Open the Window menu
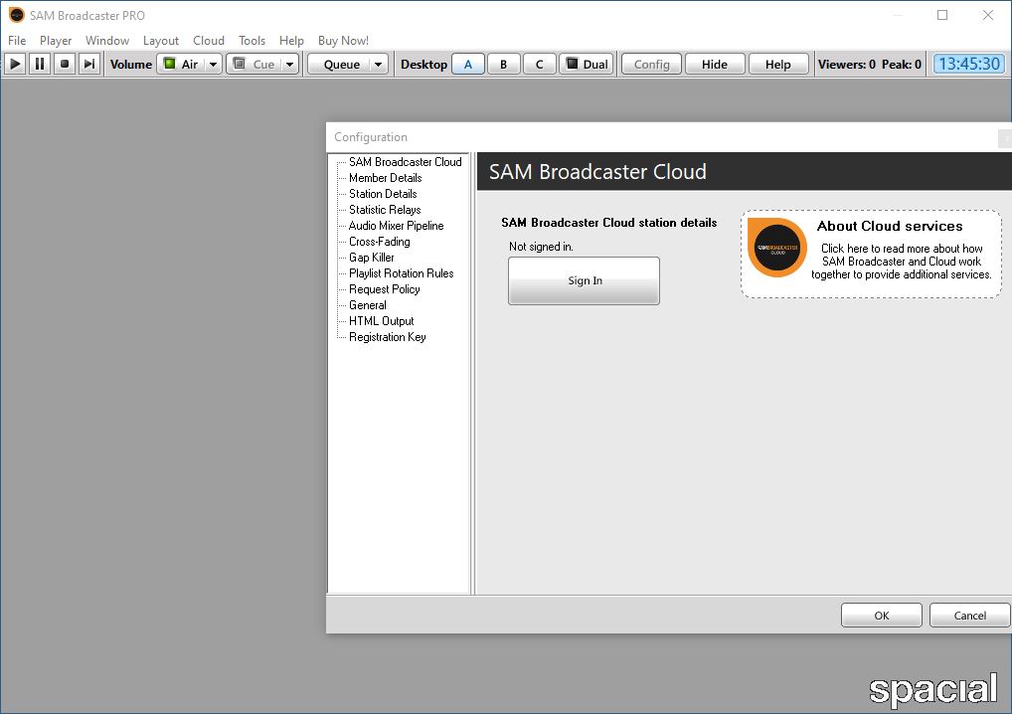 tap(107, 40)
